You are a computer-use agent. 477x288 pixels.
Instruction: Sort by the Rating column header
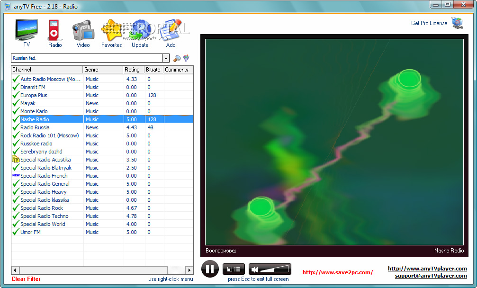[x=134, y=70]
